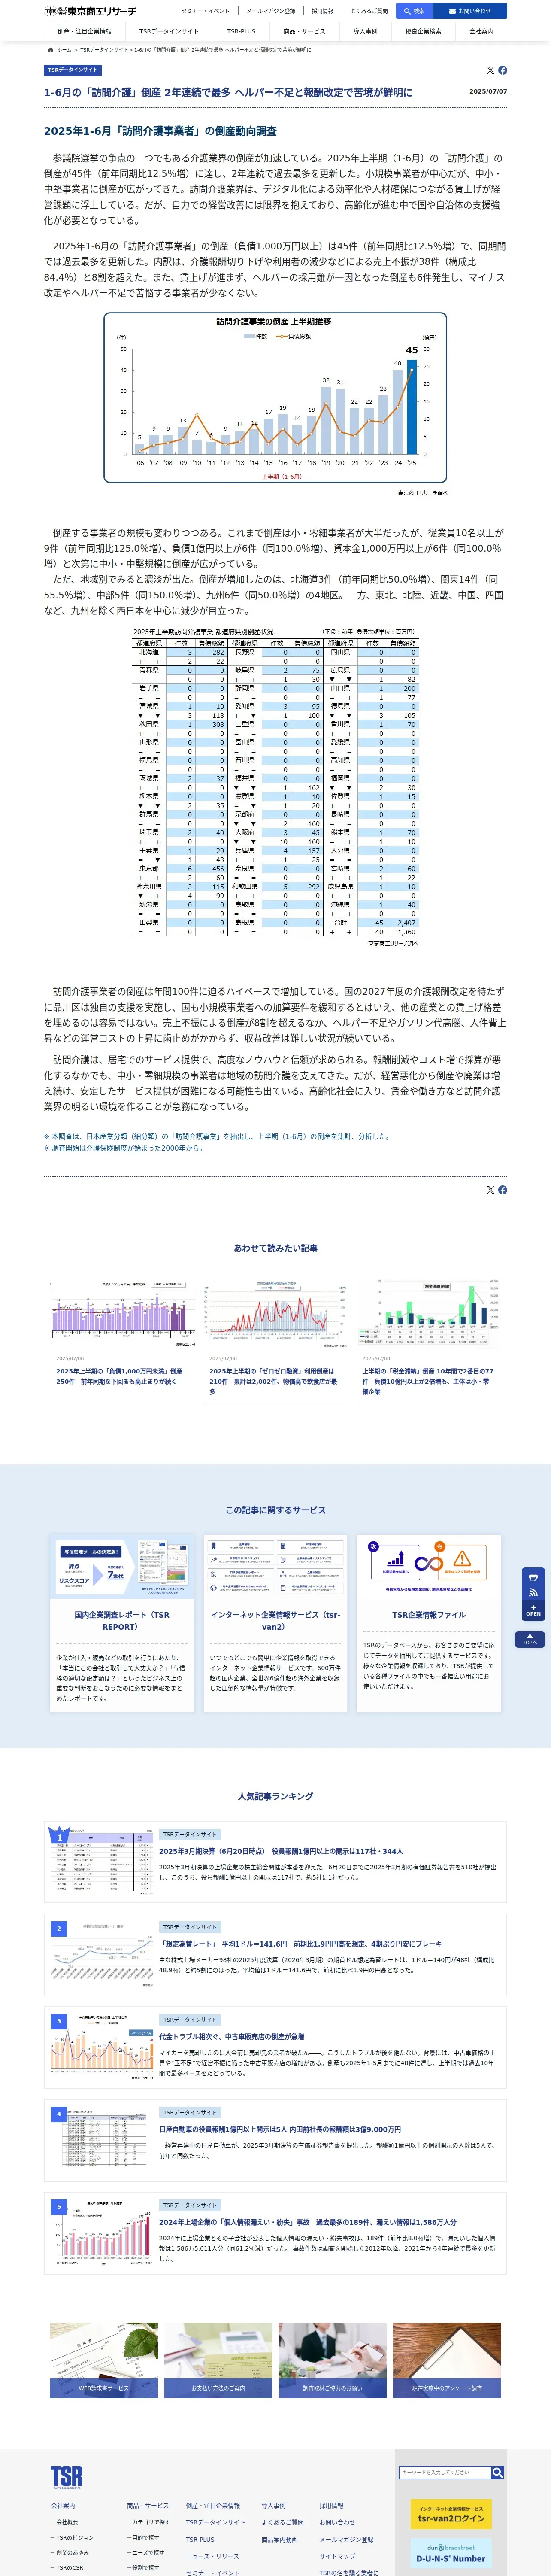Open footer link ニュース・リリース
The width and height of the screenshot is (551, 2576).
click(x=212, y=2556)
